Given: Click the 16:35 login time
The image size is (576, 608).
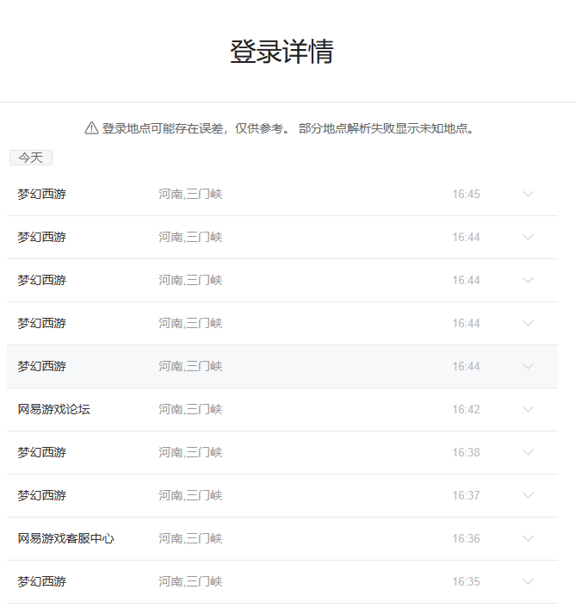Looking at the screenshot, I should (x=466, y=581).
